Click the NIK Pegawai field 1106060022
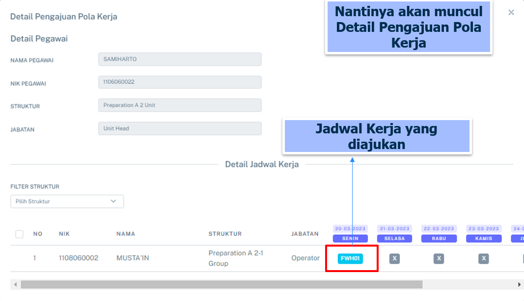 point(180,82)
